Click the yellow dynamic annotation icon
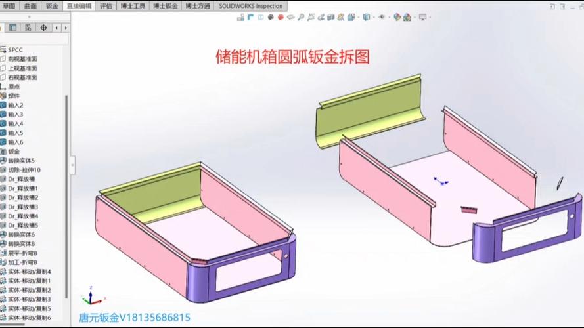The image size is (584, 328). pyautogui.click(x=341, y=17)
